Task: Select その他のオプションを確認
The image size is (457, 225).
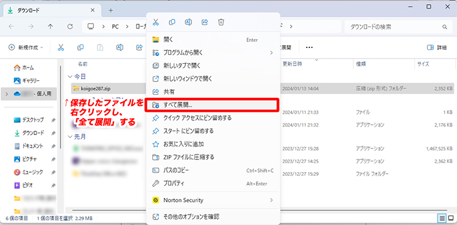Action: point(213,216)
